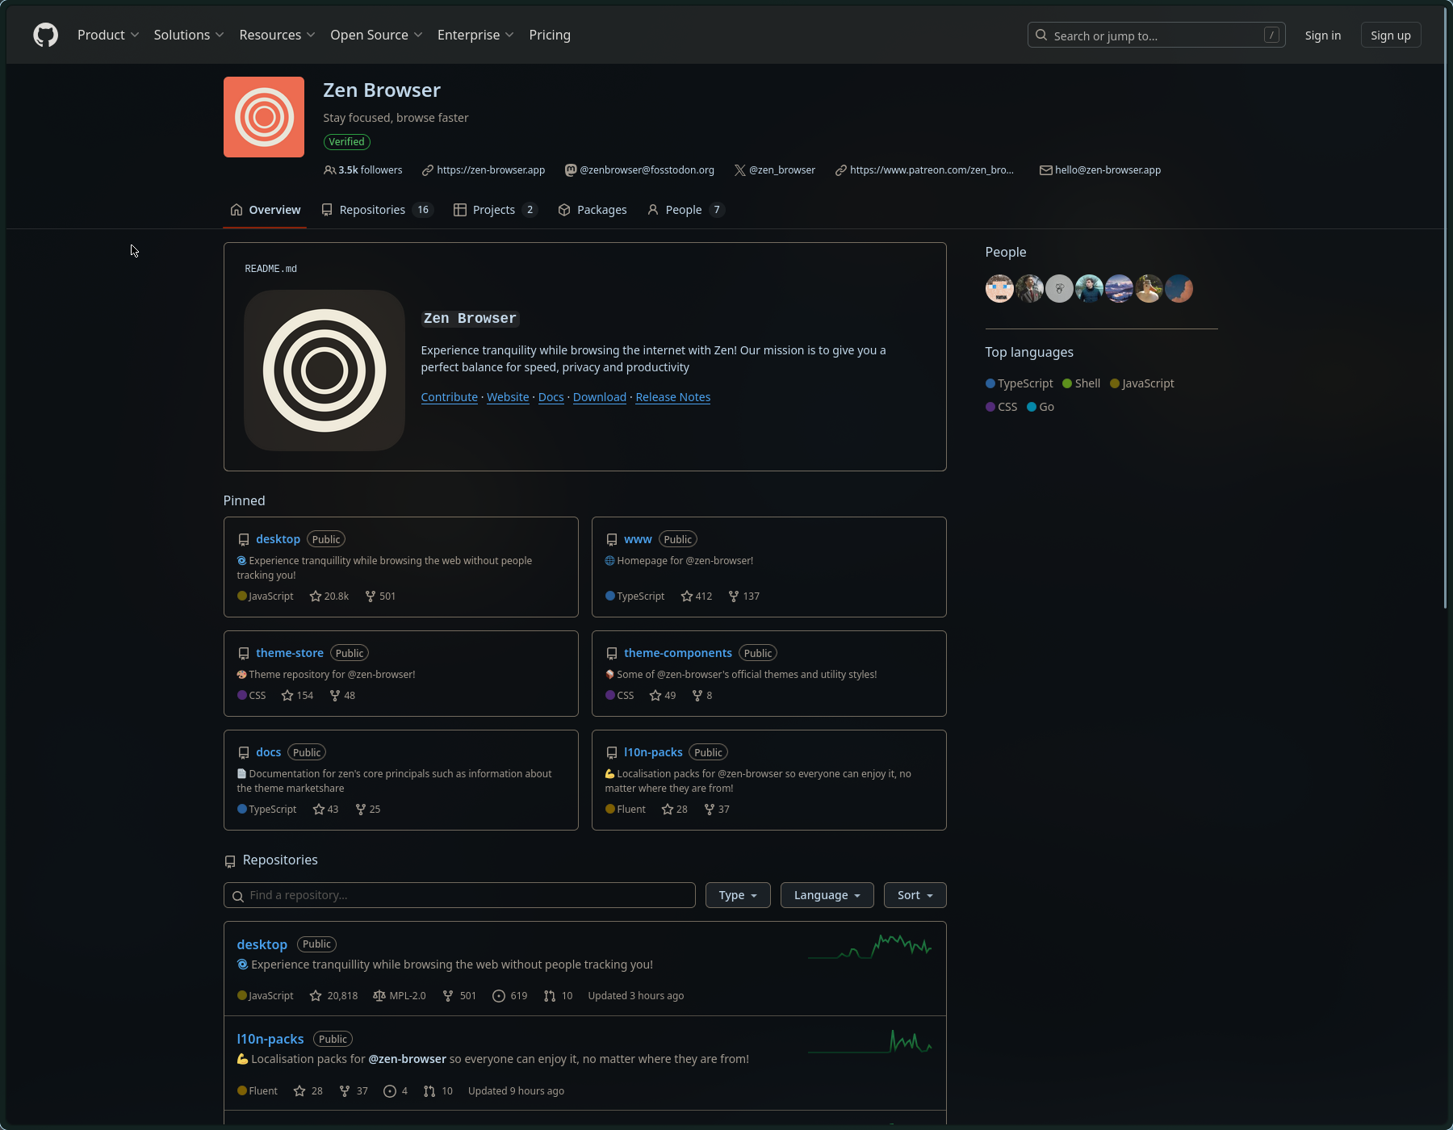Expand the Product menu

108,35
